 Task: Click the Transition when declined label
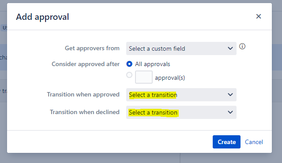85,112
